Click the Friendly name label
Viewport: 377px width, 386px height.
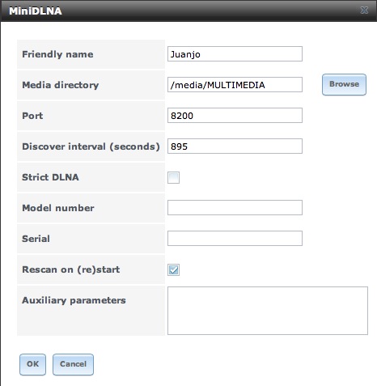pyautogui.click(x=57, y=54)
